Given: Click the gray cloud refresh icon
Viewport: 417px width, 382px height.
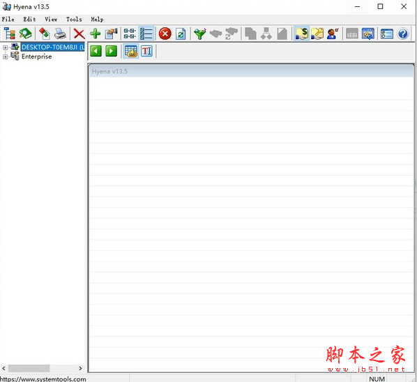Looking at the screenshot, I should tap(232, 33).
